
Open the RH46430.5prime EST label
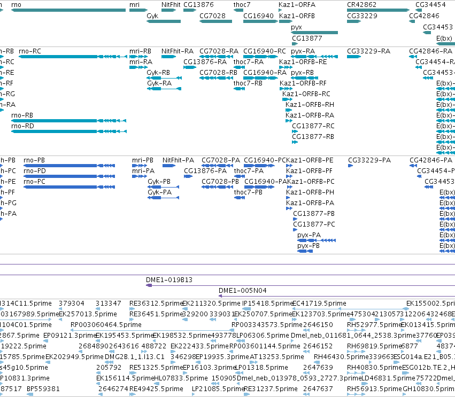[341, 357]
